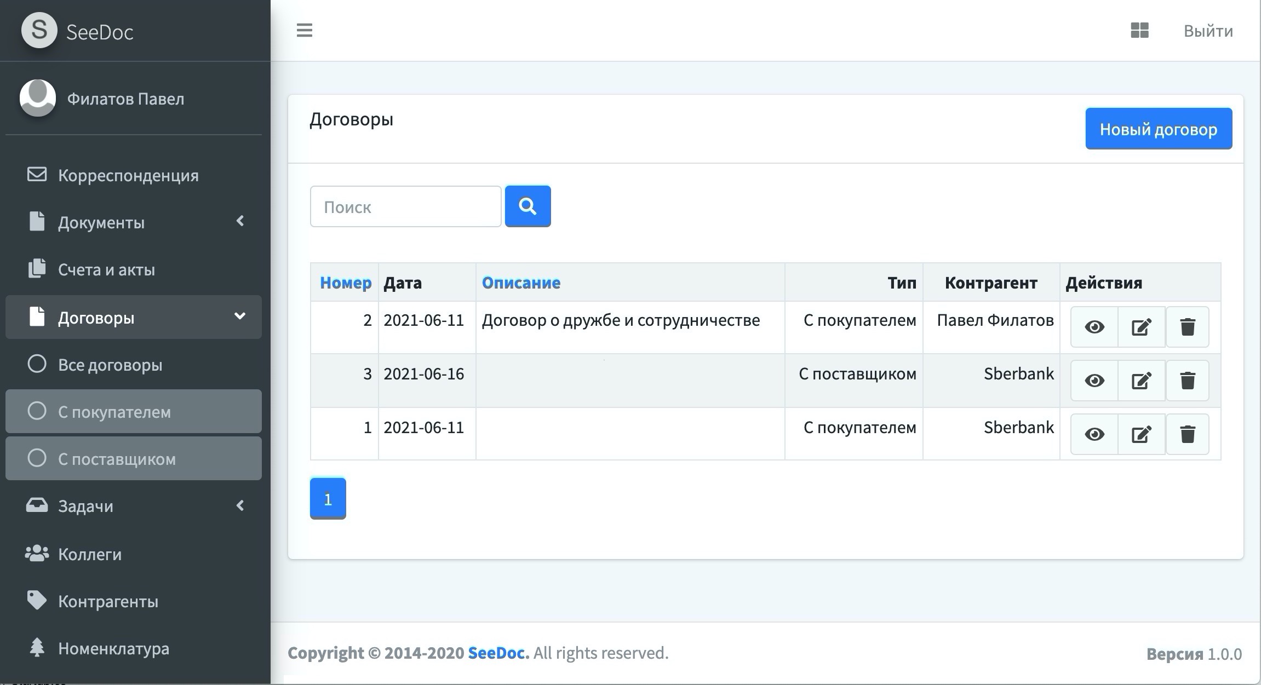Open the grid layout icon near Выйти
This screenshot has height=685, width=1261.
[1139, 30]
